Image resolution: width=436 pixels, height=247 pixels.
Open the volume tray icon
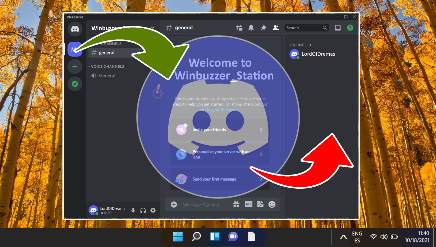coord(384,237)
